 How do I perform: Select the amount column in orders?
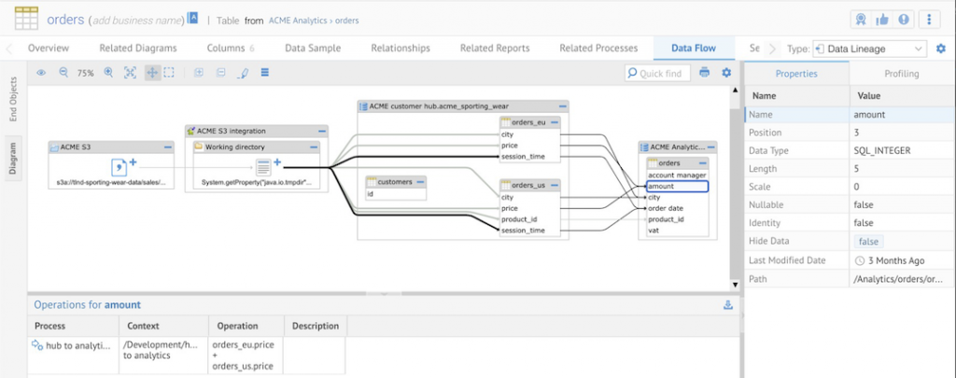click(x=678, y=187)
